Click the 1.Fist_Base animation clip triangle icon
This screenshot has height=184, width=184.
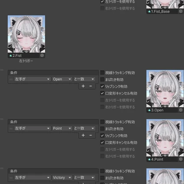point(149,11)
